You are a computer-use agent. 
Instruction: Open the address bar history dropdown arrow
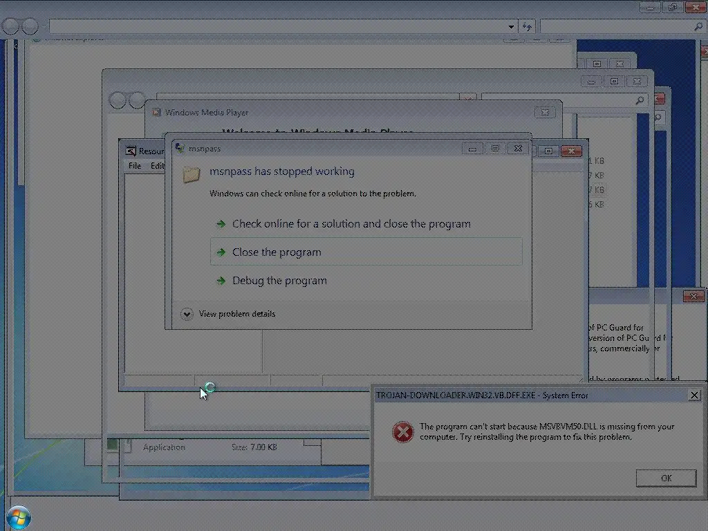click(x=511, y=27)
